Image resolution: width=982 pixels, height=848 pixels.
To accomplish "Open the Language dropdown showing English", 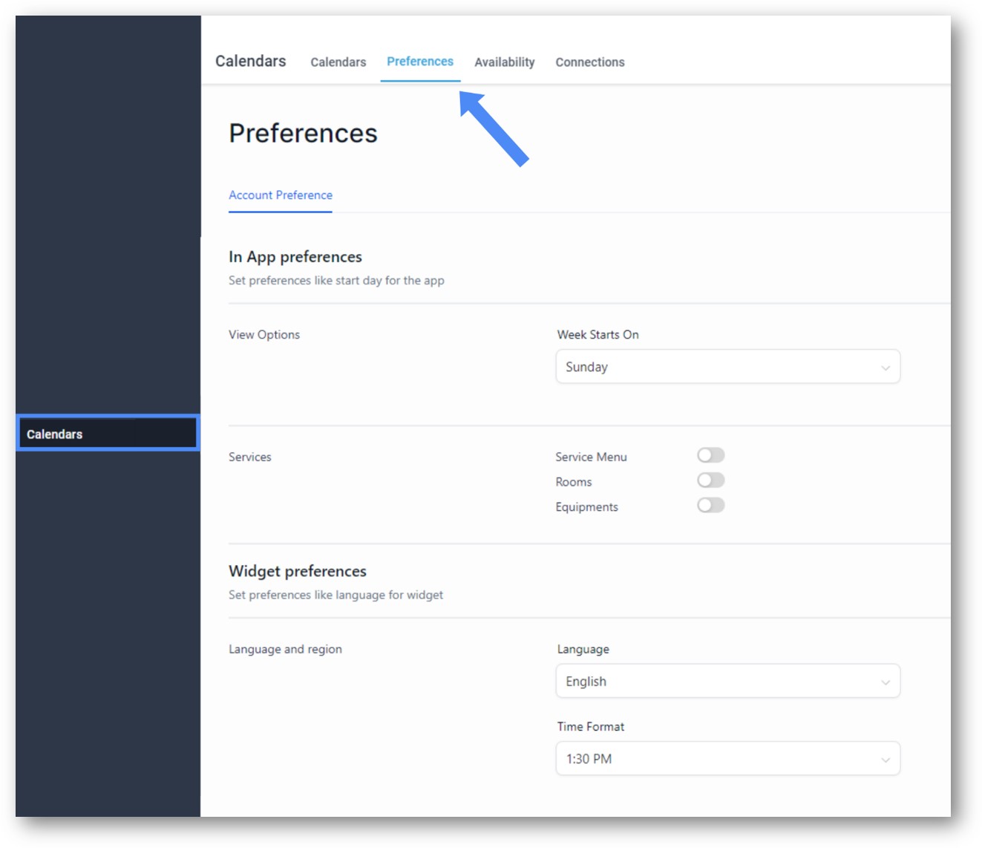I will point(727,682).
